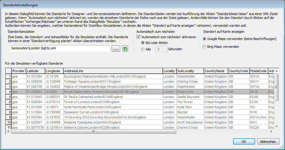Screen dimensions: 285x150
Task: Enable 'Automatisch zum nächsten' aktivieren checkbox
Action: pyautogui.click(x=139, y=37)
